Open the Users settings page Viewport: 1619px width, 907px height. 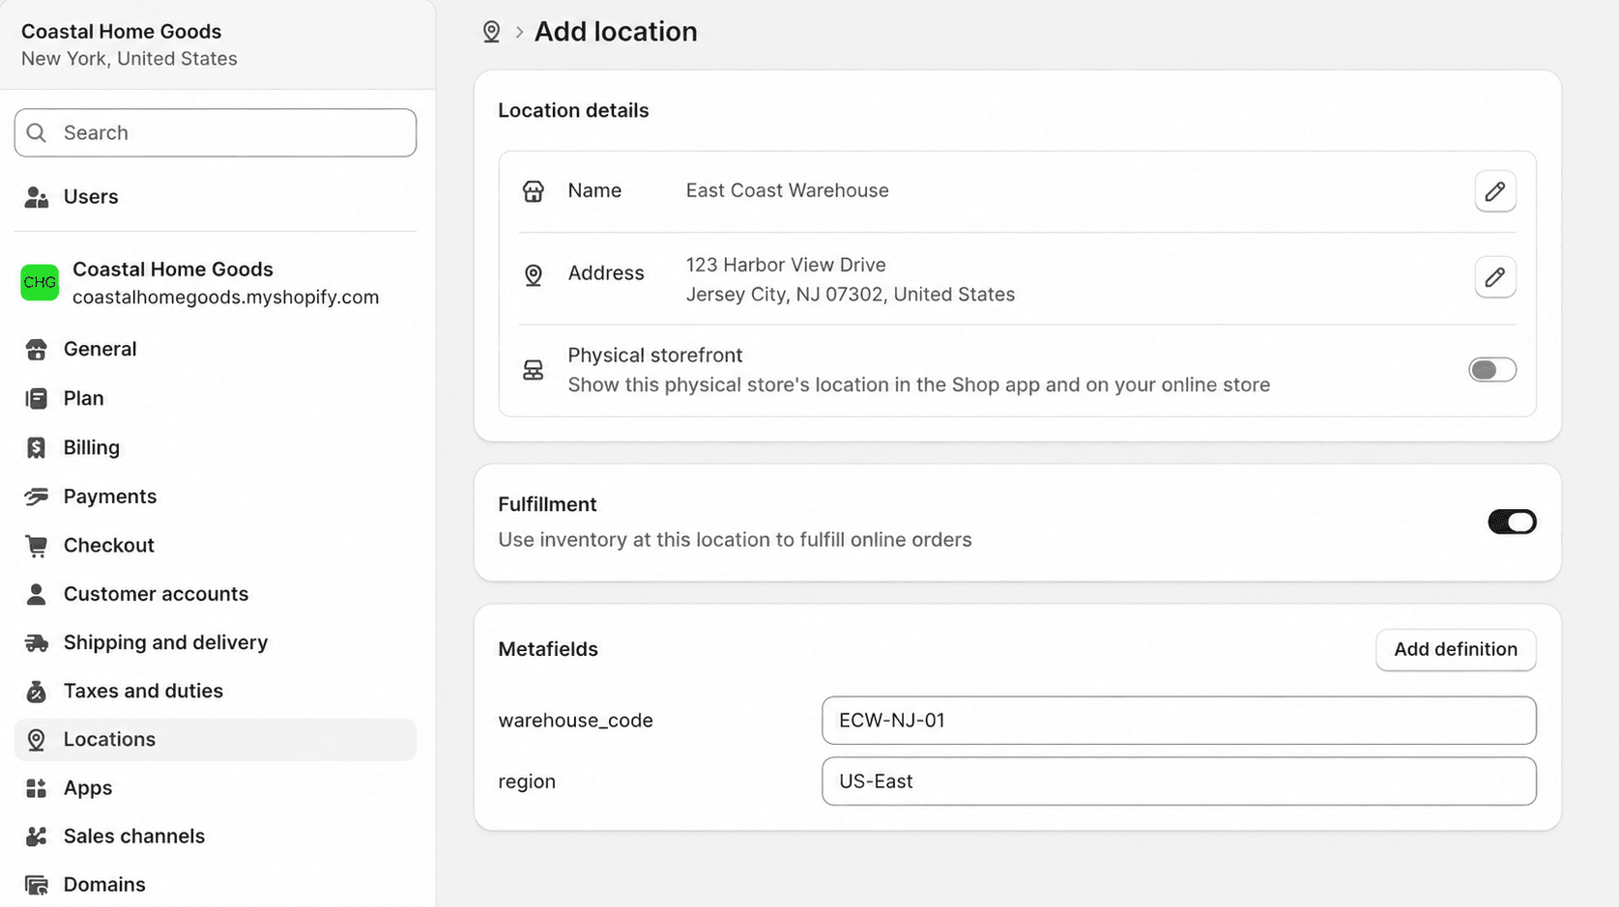click(x=215, y=197)
